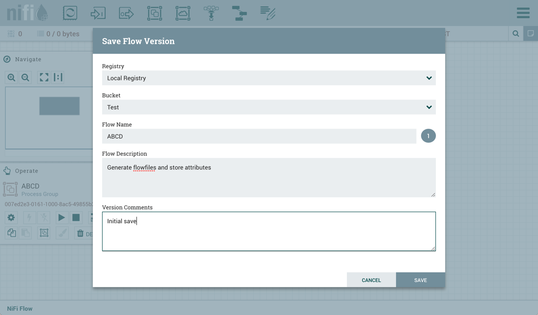Screen dimensions: 538x315
Task: Open configuration via the gear icon in Operate panel
Action: click(x=11, y=217)
